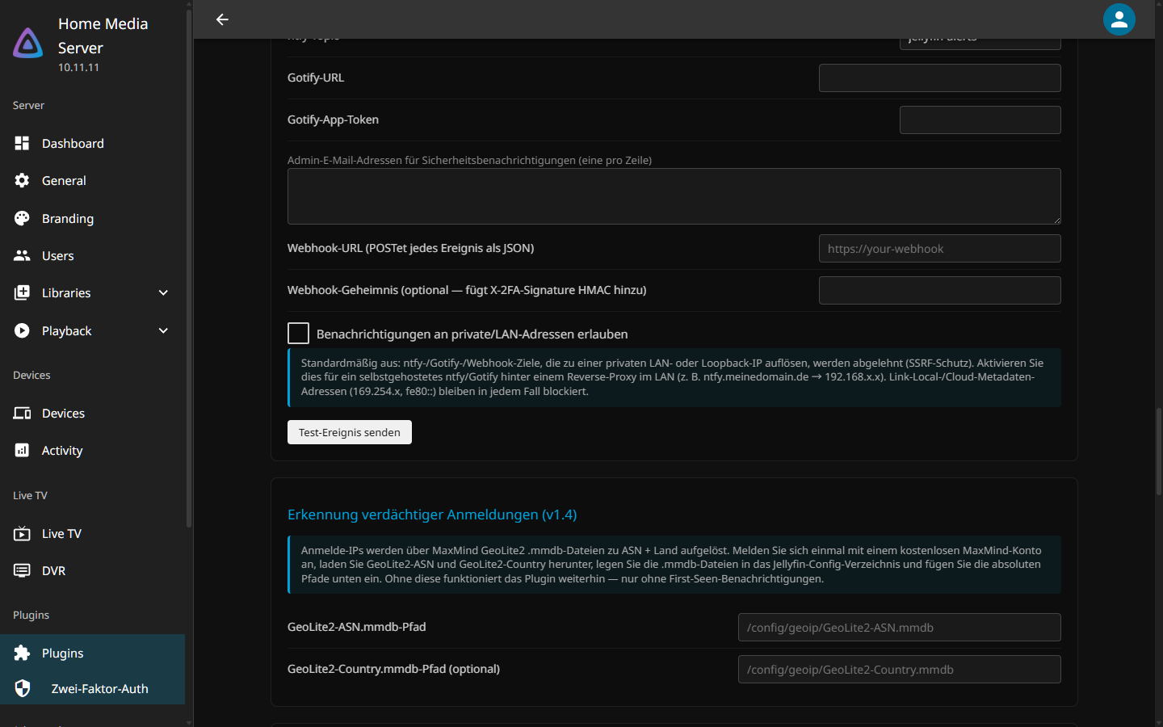Enable notifications to private/LAN addresses checkbox

coord(299,334)
